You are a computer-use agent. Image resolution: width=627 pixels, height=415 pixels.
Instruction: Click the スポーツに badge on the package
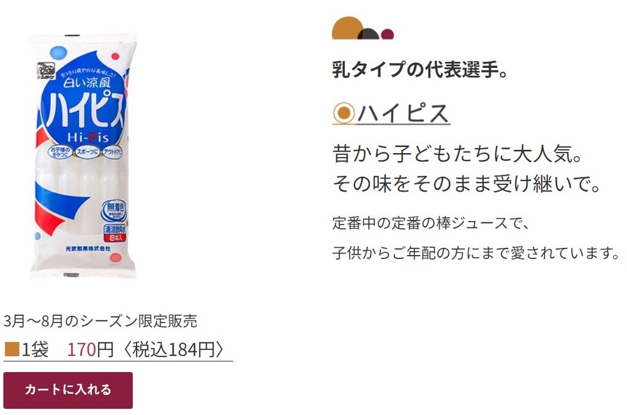coord(88,152)
